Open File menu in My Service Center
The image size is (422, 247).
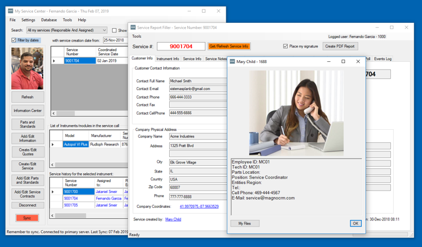tap(13, 20)
